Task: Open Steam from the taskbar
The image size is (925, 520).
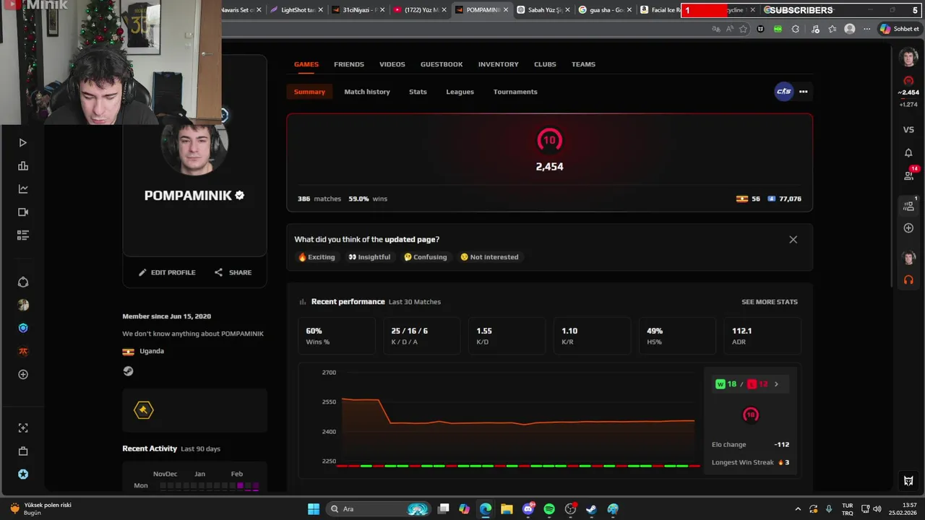Action: coord(591,509)
